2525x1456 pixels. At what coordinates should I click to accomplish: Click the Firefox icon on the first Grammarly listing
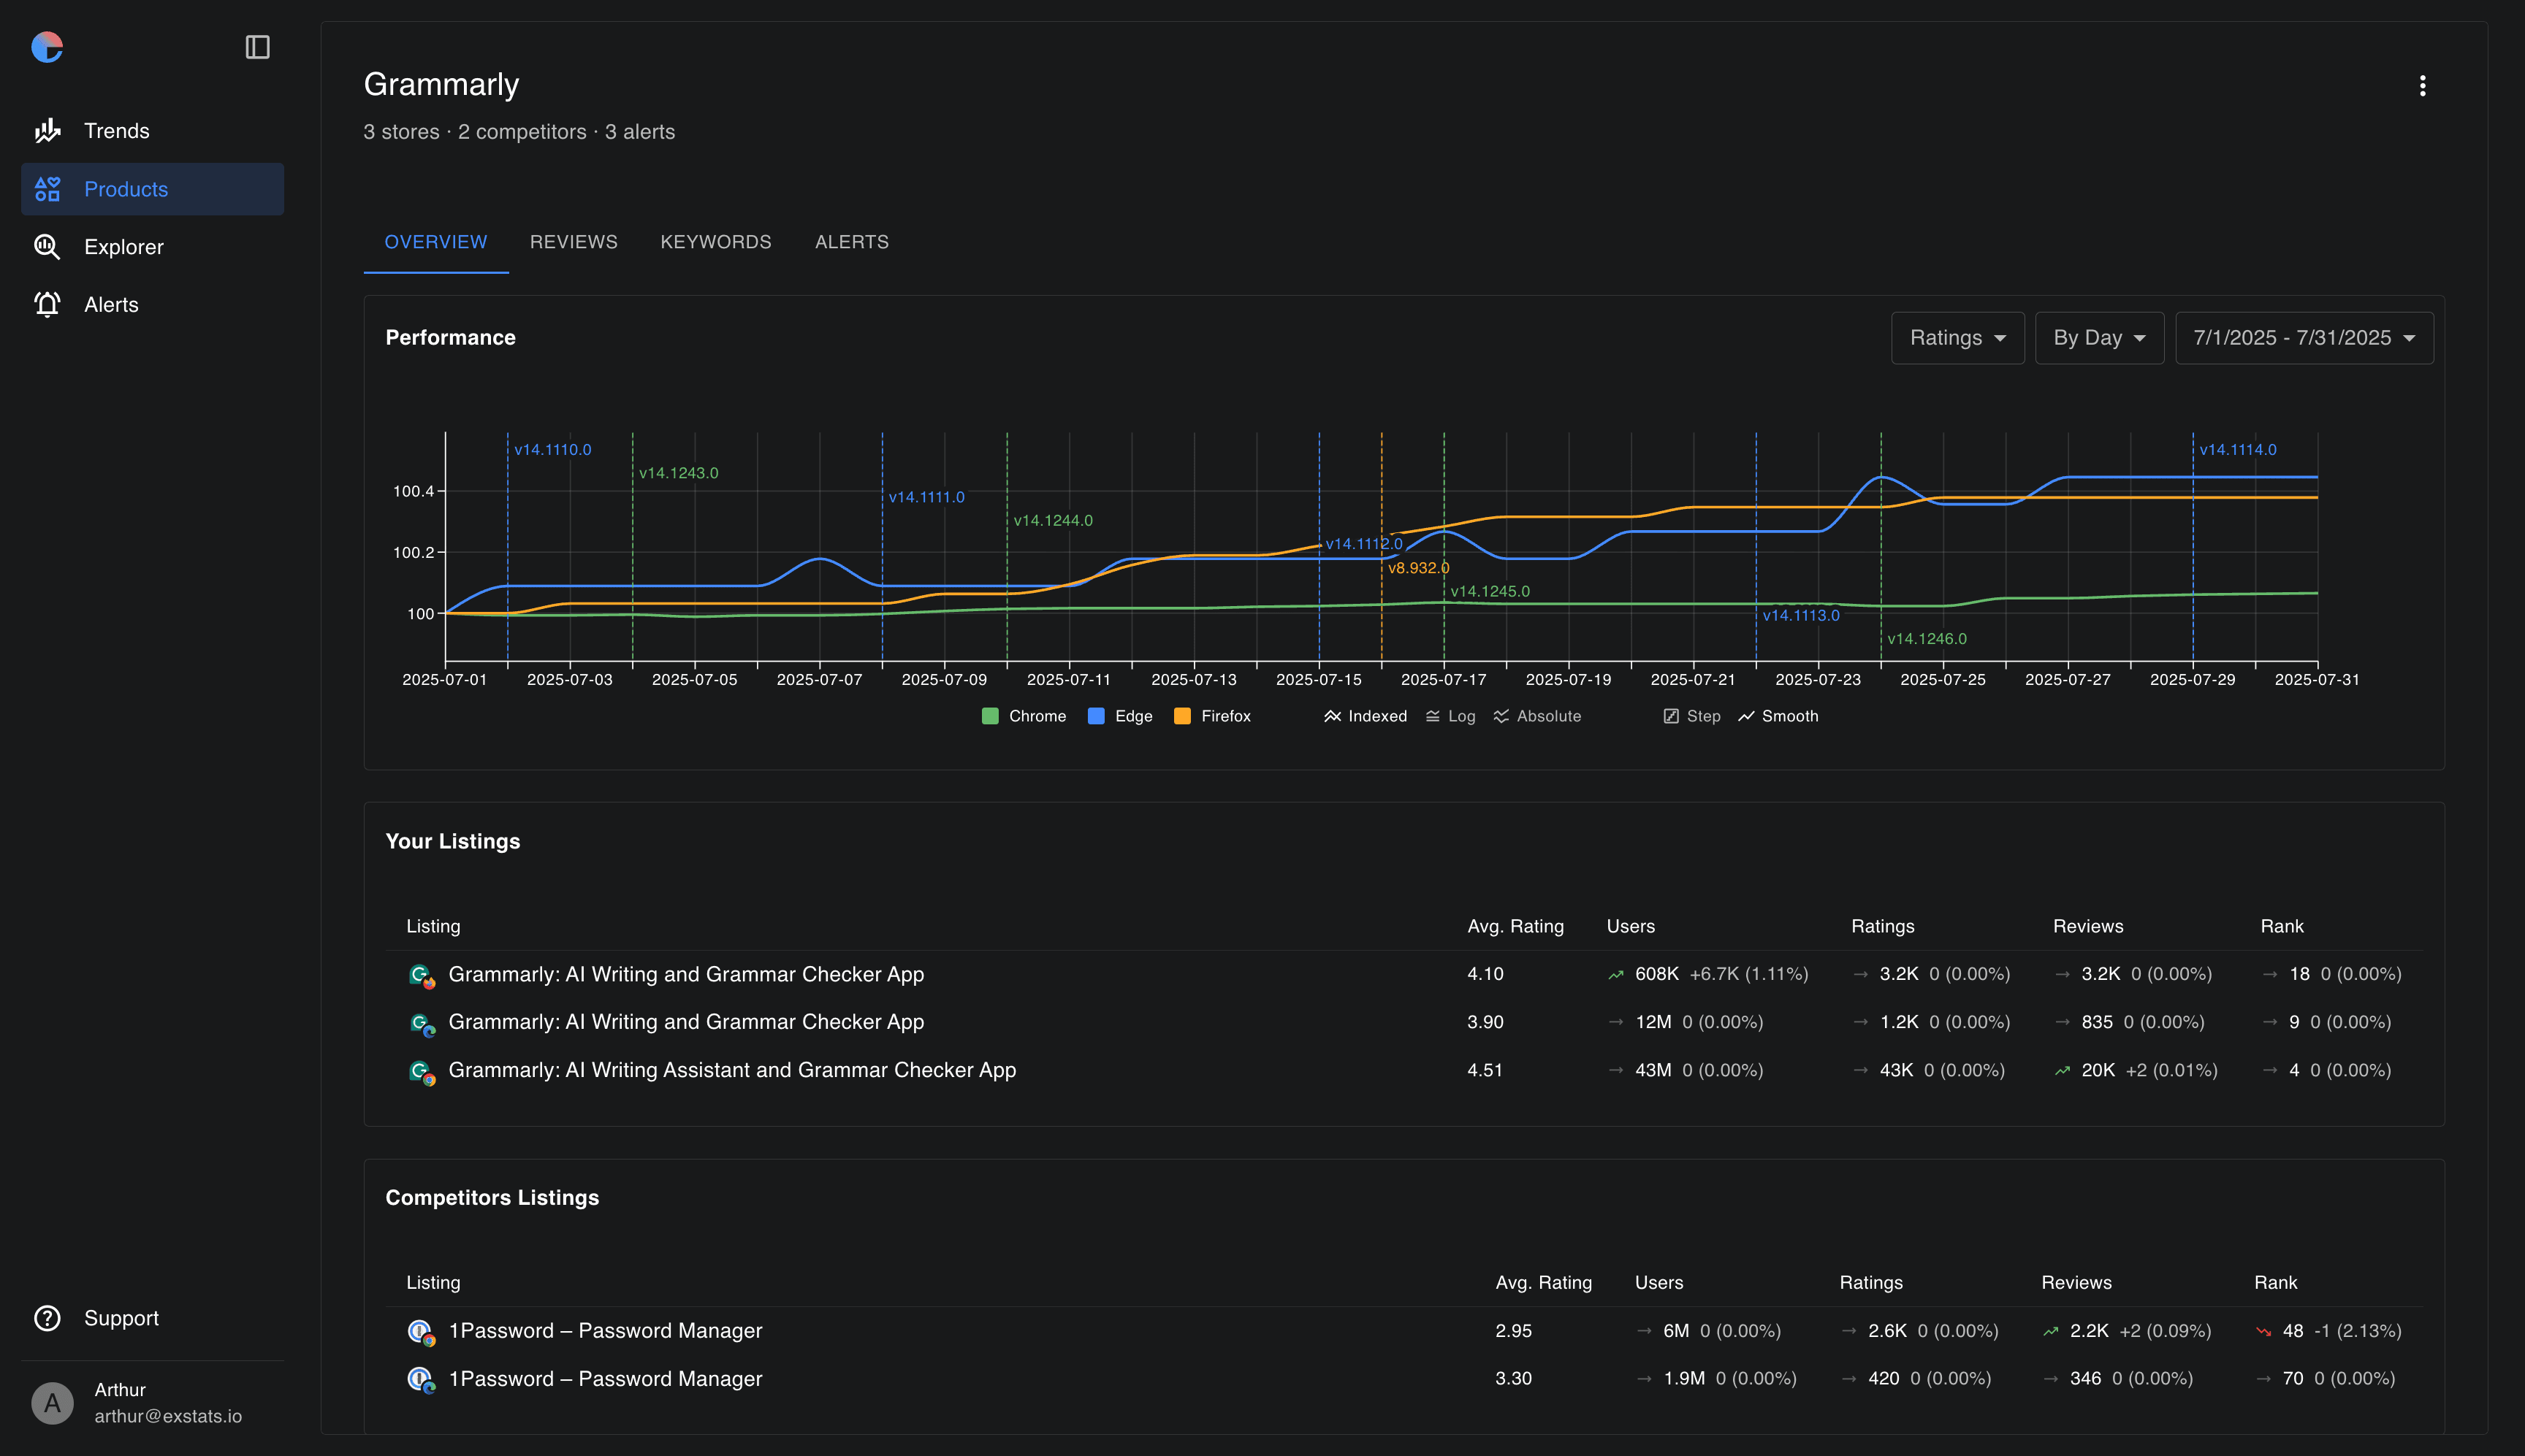point(428,983)
